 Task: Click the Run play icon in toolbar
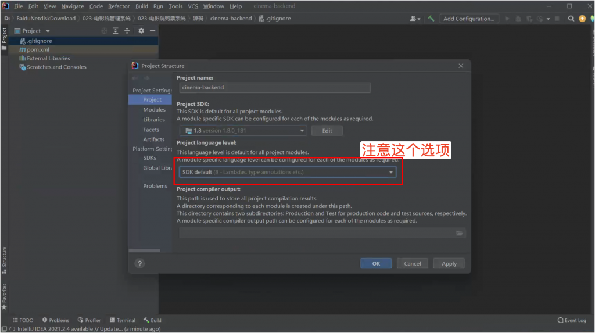click(507, 18)
